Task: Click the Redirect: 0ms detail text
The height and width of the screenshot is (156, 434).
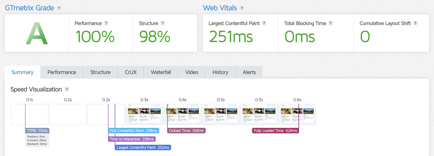Action: (36, 137)
